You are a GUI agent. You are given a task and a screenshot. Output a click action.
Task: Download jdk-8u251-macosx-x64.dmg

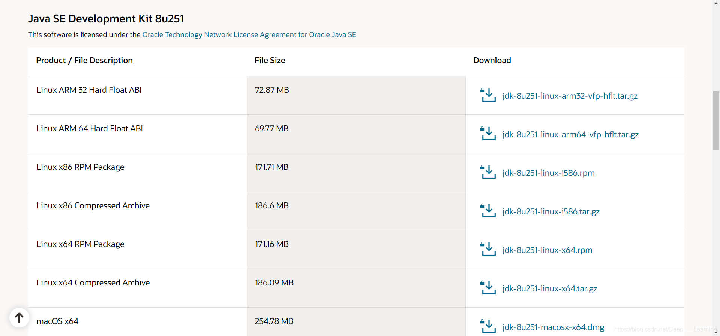tap(553, 327)
